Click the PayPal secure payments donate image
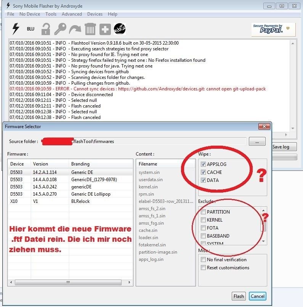This screenshot has width=303, height=307. pos(273,29)
